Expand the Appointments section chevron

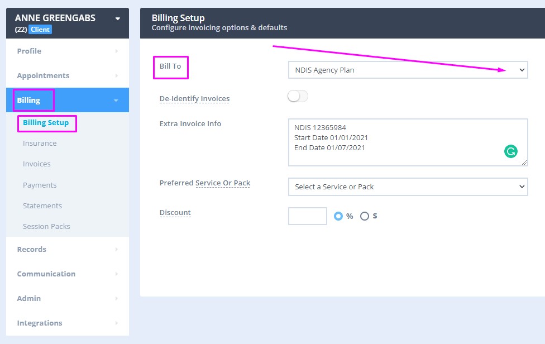(116, 75)
